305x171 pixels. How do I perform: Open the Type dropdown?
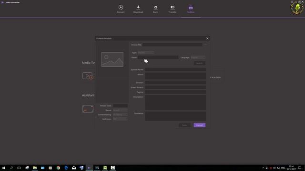click(146, 53)
